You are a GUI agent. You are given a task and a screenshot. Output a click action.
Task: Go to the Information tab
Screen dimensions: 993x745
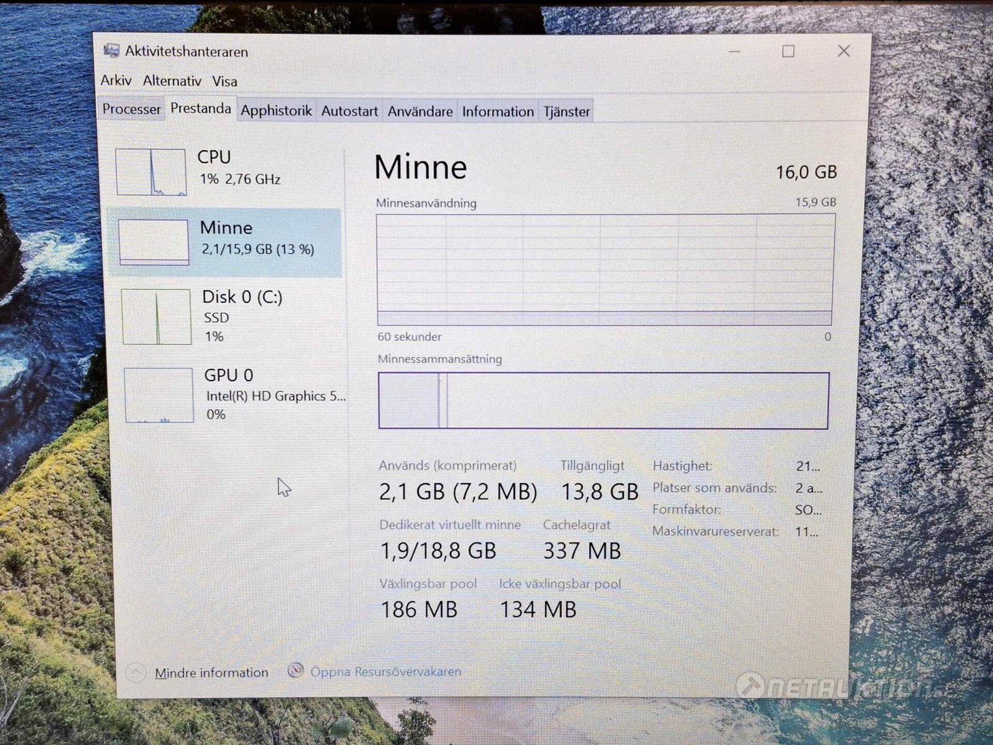click(498, 111)
